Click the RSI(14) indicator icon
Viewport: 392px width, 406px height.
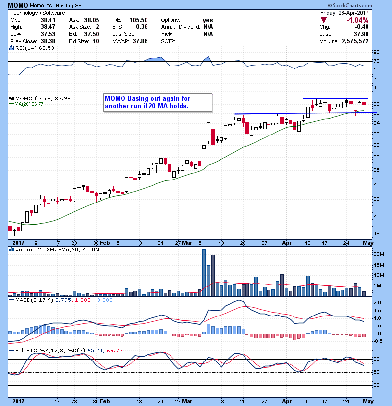coord(11,48)
